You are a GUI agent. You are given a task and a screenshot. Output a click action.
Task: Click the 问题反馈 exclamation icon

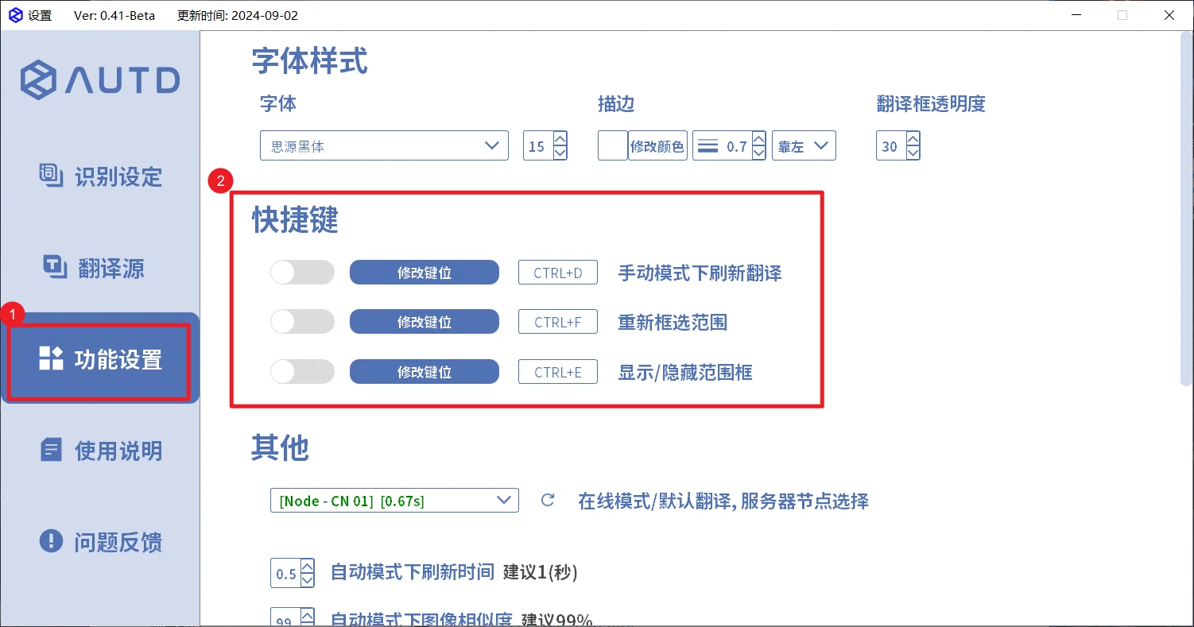[x=51, y=541]
